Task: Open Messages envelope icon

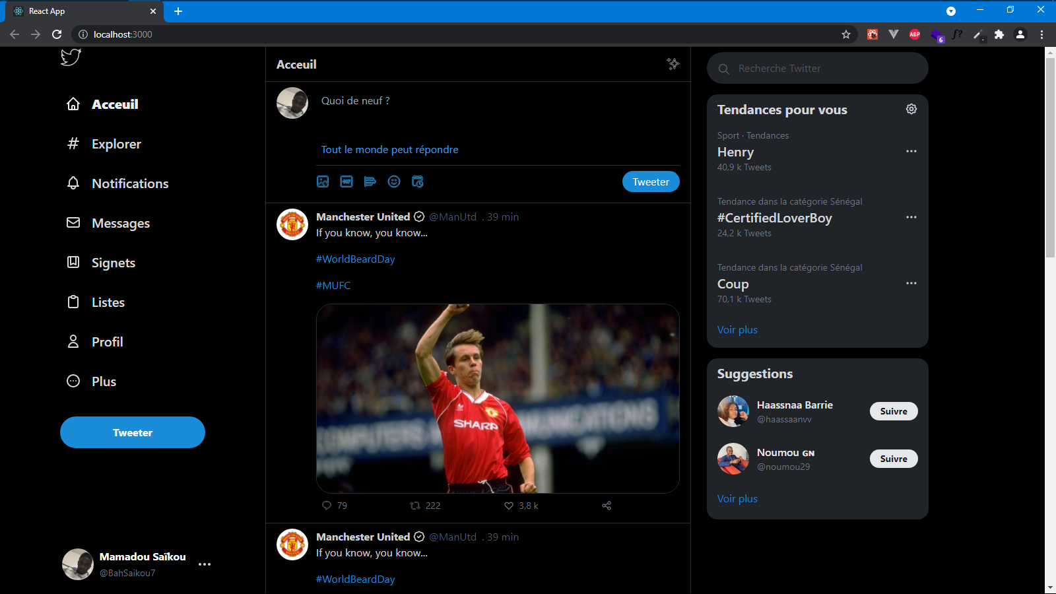Action: pyautogui.click(x=73, y=222)
